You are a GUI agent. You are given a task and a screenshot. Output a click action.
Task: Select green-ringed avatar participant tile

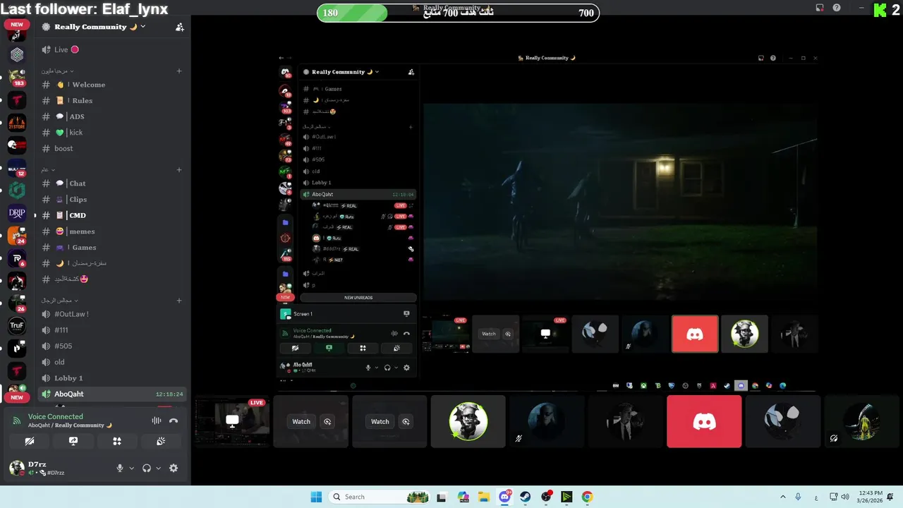point(468,421)
